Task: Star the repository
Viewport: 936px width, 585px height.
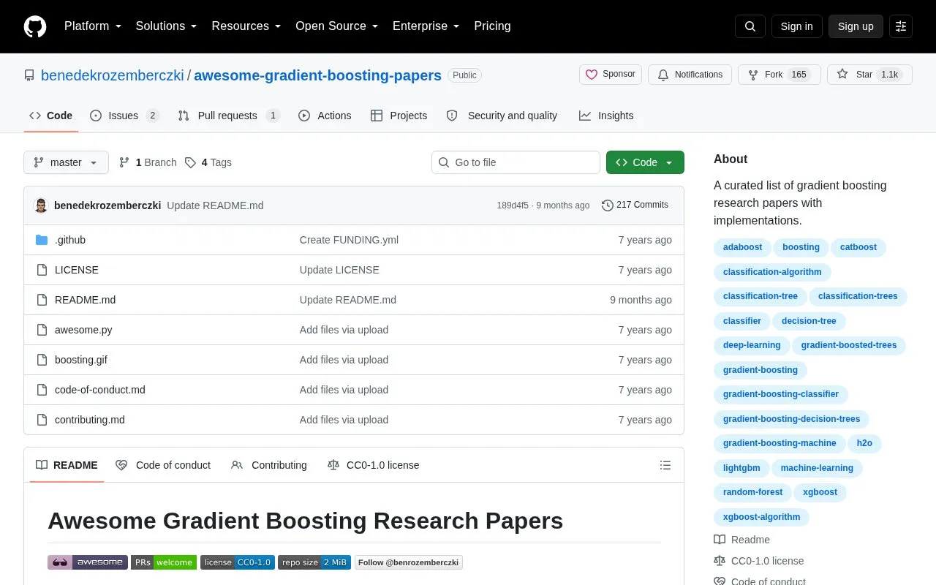Action: click(x=869, y=75)
